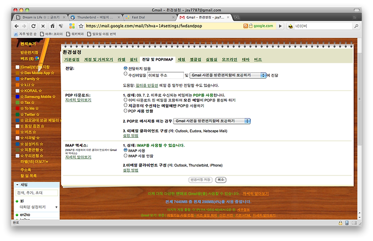The height and width of the screenshot is (241, 373).
Task: Open the colorful Fast Dial grid icon
Action: 72,26
